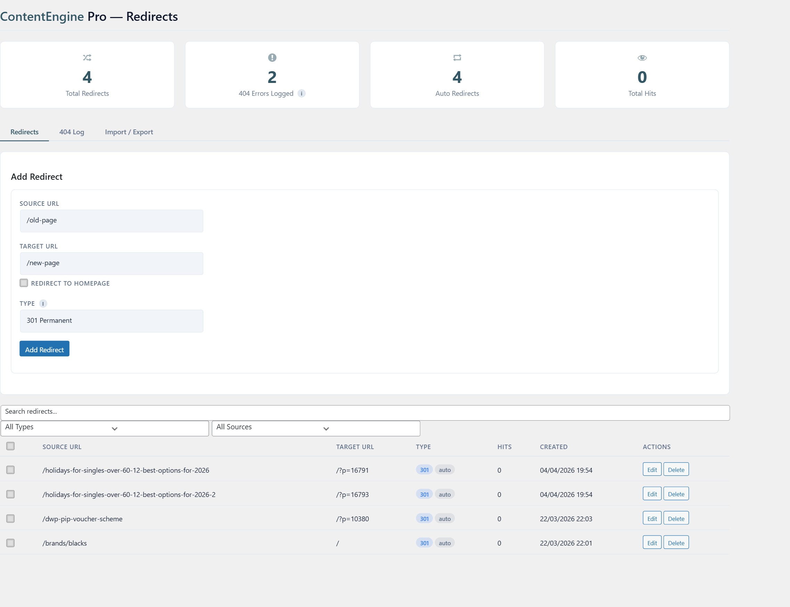Open the All Sources filter dropdown
Screen dimensions: 790x607
(x=315, y=428)
